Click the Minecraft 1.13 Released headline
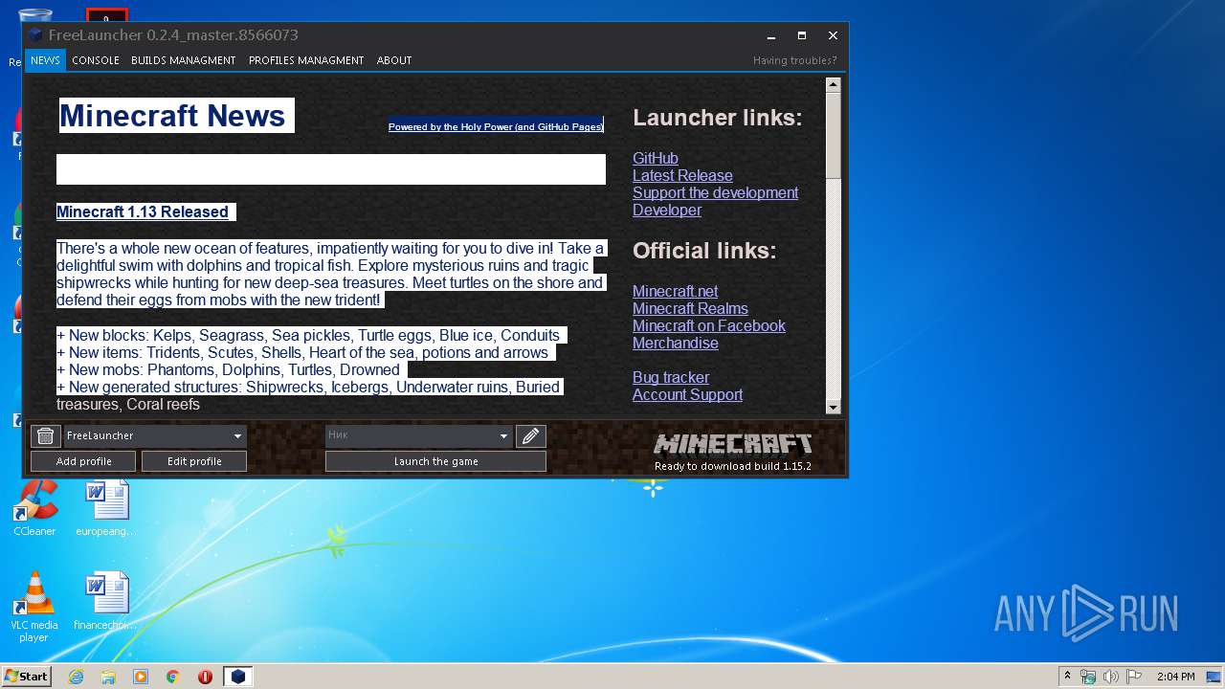 pyautogui.click(x=143, y=212)
